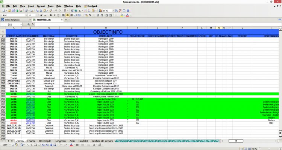Click the Merge cells icon
The height and width of the screenshot is (150, 282).
[79, 15]
